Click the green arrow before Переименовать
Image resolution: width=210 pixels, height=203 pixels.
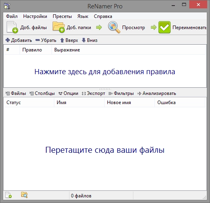click(154, 27)
